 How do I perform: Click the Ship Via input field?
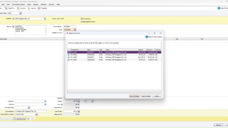(30, 104)
